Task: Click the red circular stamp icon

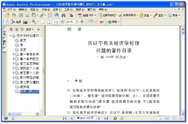Action: tap(50, 15)
